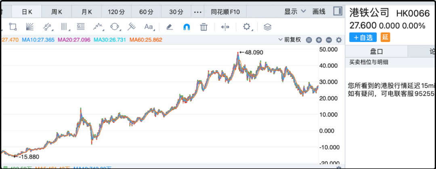This screenshot has width=436, height=169.
Task: Click the plus zoom-in chart indicator button
Action: tap(319, 40)
